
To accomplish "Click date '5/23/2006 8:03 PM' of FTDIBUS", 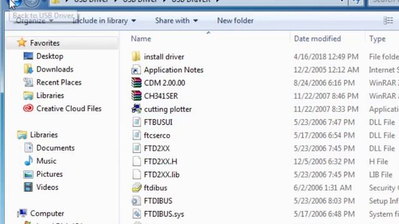I will pos(324,201).
